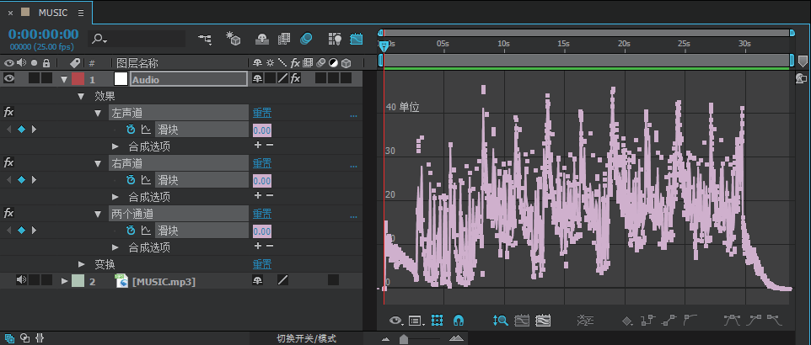Expand the 变换 transform group

pos(81,264)
